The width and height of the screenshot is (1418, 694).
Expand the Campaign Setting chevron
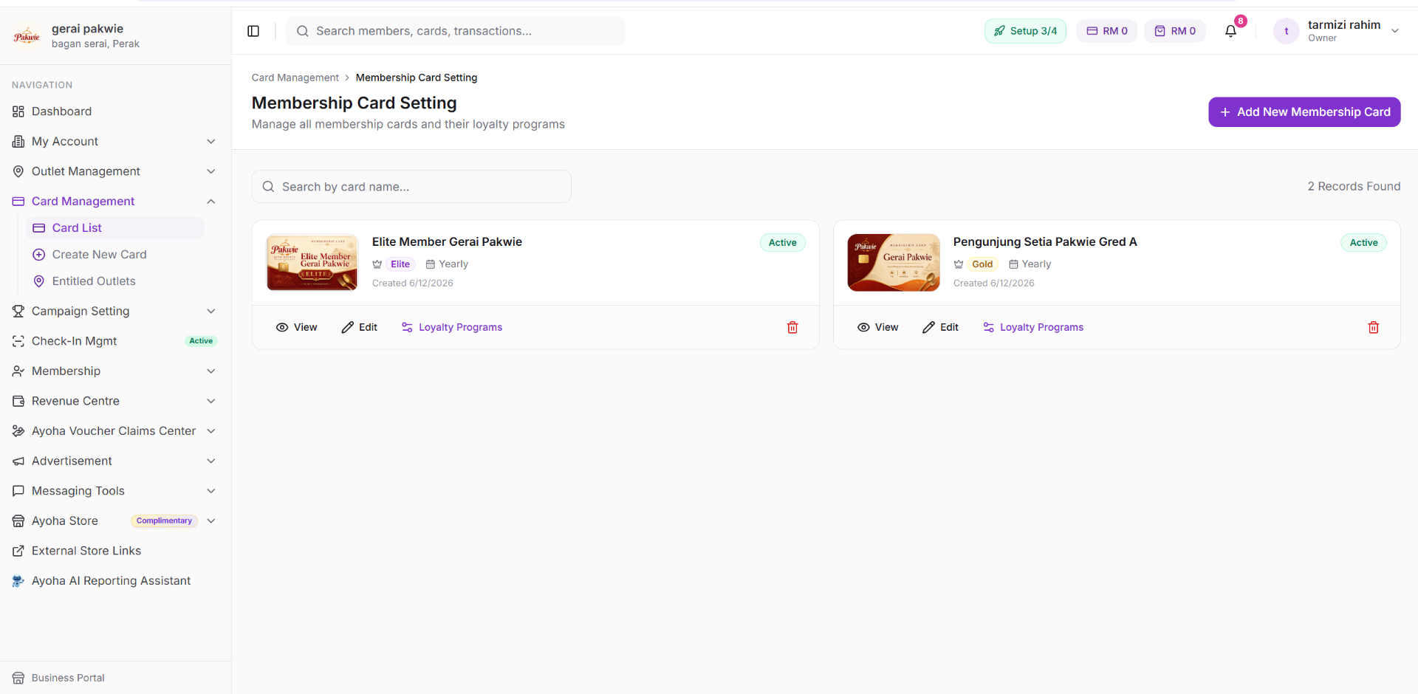coord(211,312)
